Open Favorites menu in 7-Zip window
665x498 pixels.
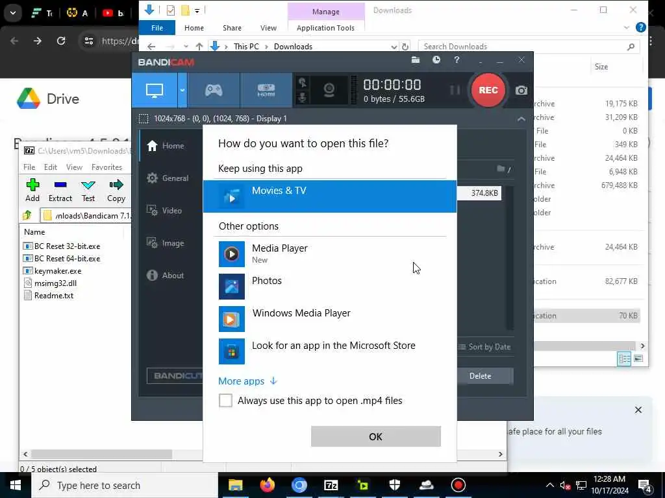(x=107, y=167)
